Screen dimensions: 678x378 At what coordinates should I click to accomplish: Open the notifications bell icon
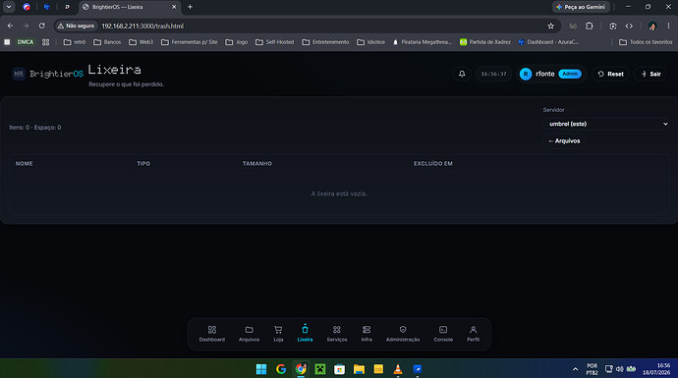(462, 74)
